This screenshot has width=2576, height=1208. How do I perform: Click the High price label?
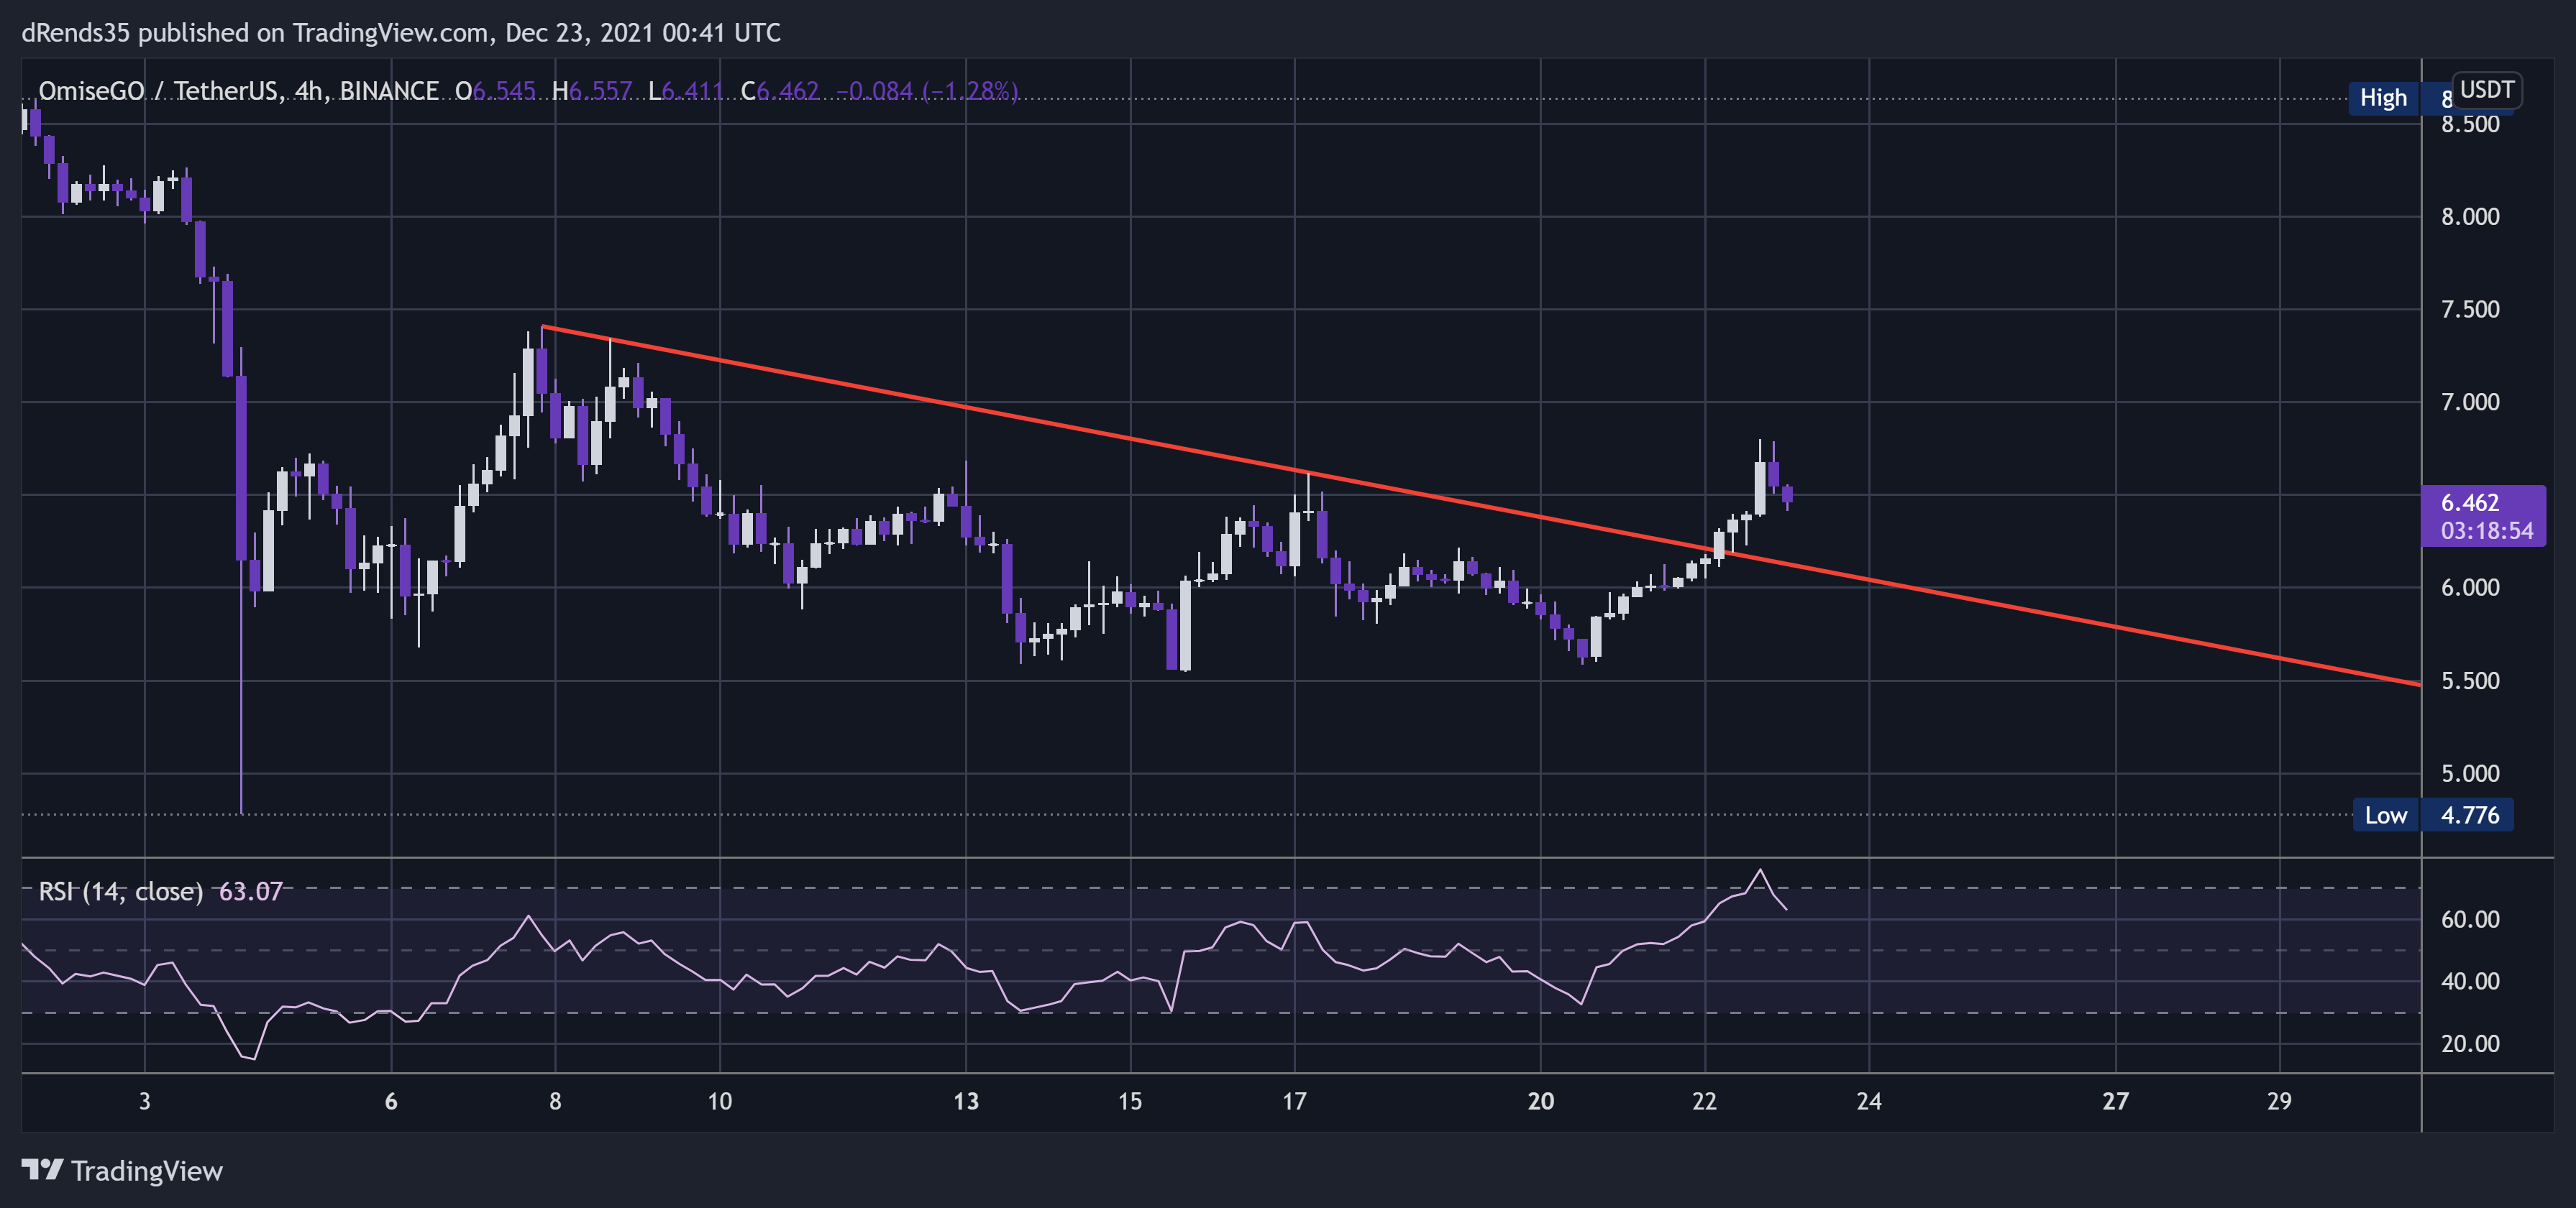(2383, 98)
